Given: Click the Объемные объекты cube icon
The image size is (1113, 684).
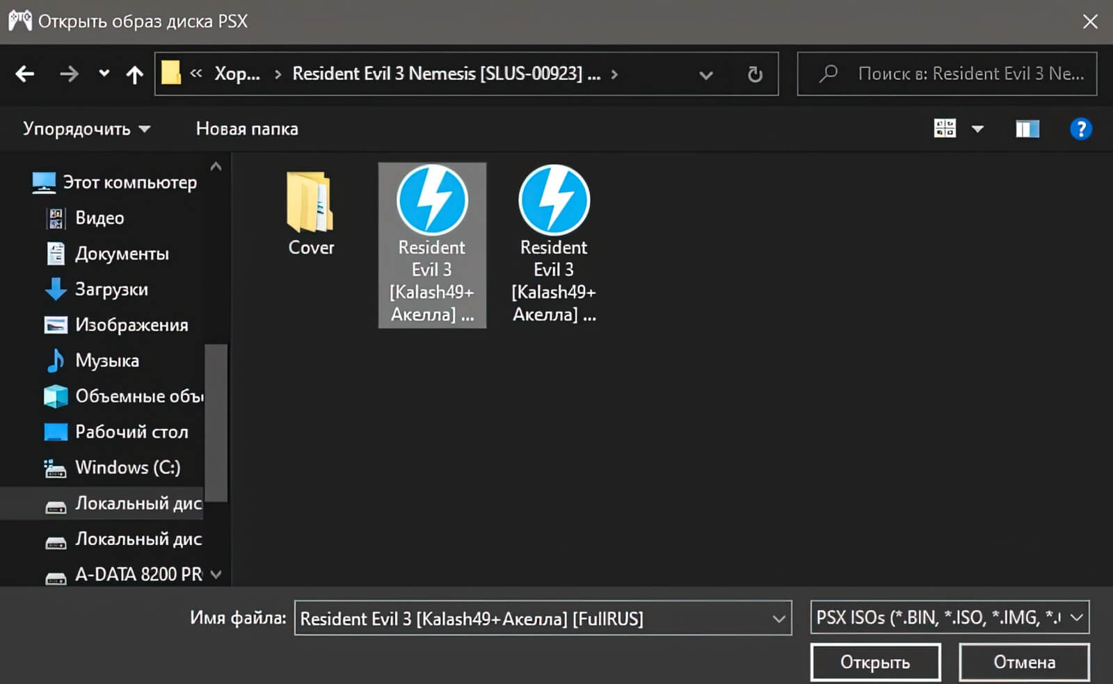Looking at the screenshot, I should pyautogui.click(x=56, y=396).
